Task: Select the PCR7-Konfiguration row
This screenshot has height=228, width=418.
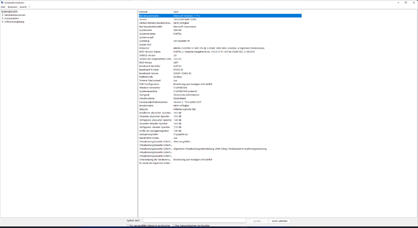Action: click(x=220, y=84)
